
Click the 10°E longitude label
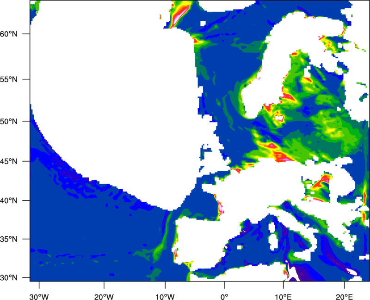coord(283,297)
